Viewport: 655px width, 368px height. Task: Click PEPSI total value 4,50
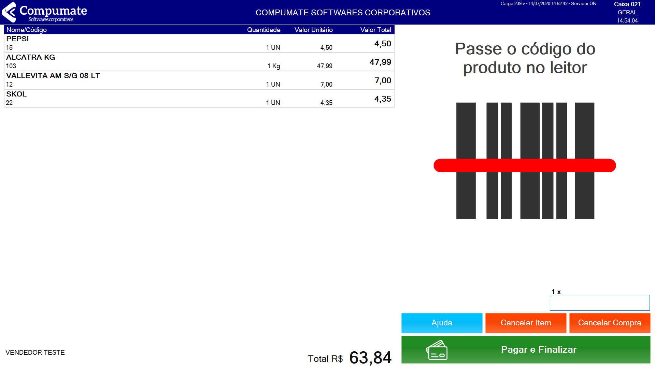coord(383,44)
